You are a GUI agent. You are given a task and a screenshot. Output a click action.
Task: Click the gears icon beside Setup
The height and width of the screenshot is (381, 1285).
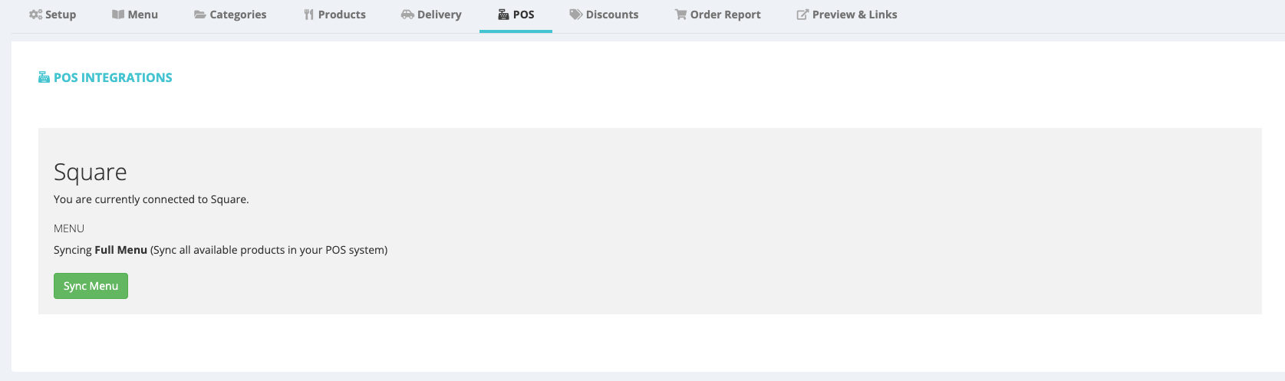point(35,15)
